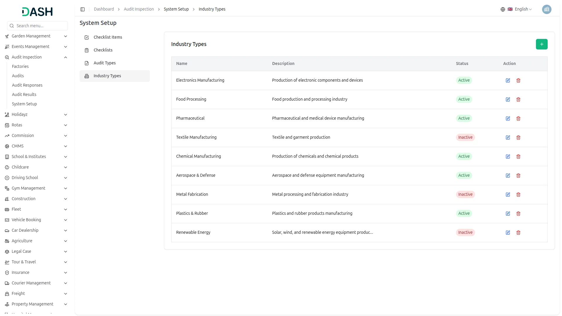Delete the Renewable Energy row

click(518, 233)
